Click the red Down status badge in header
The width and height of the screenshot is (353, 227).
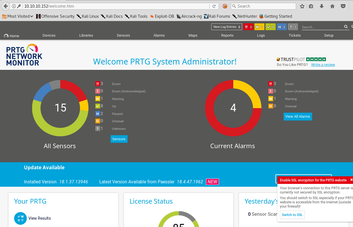[248, 27]
